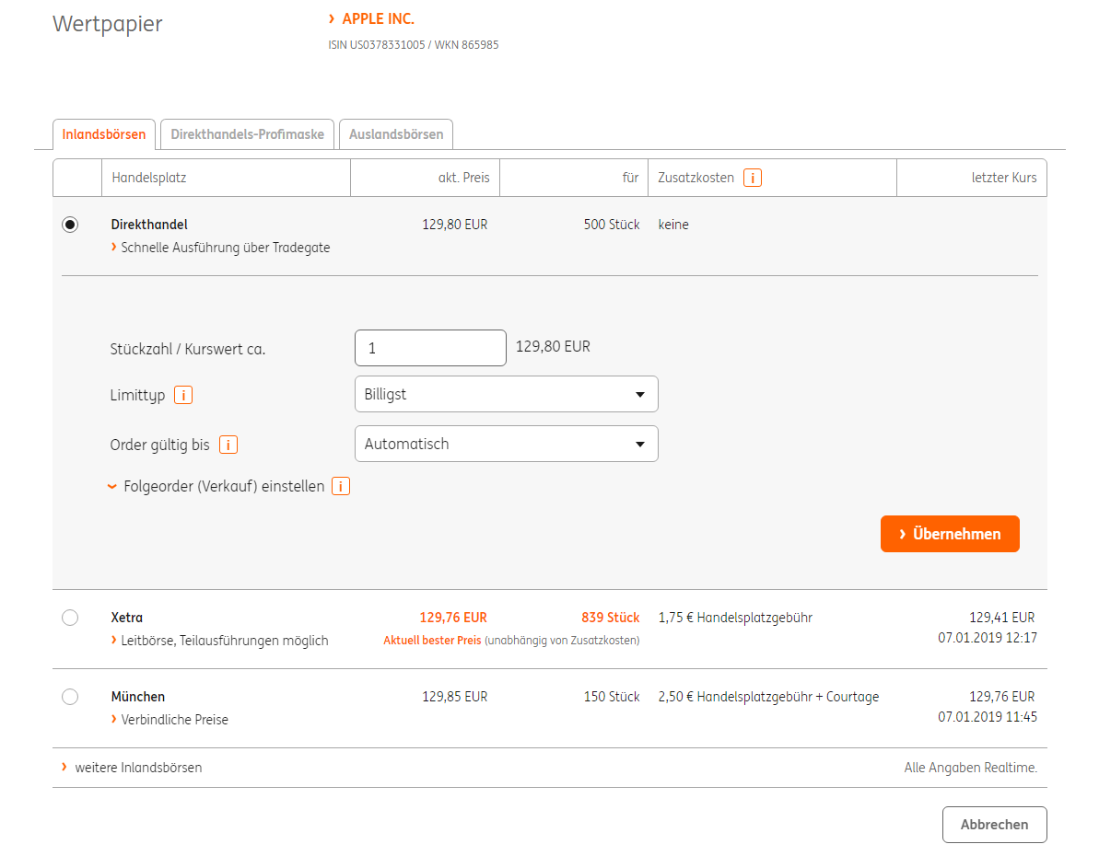Click timestamp 07.01.2019 11:45

988,717
